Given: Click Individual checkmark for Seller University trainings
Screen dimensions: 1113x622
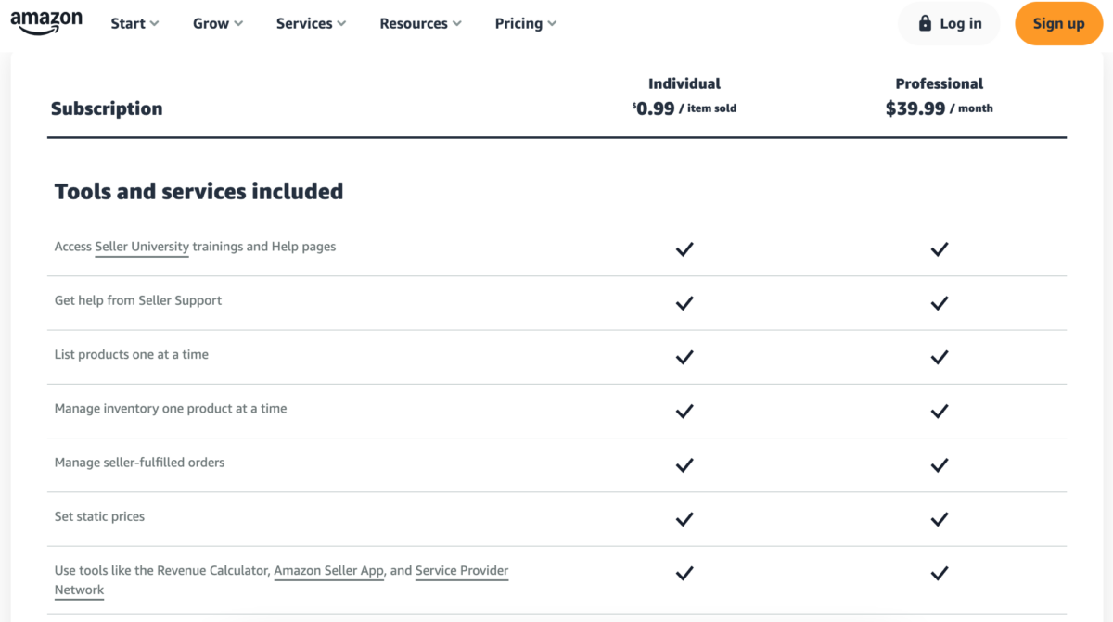Looking at the screenshot, I should 684,248.
